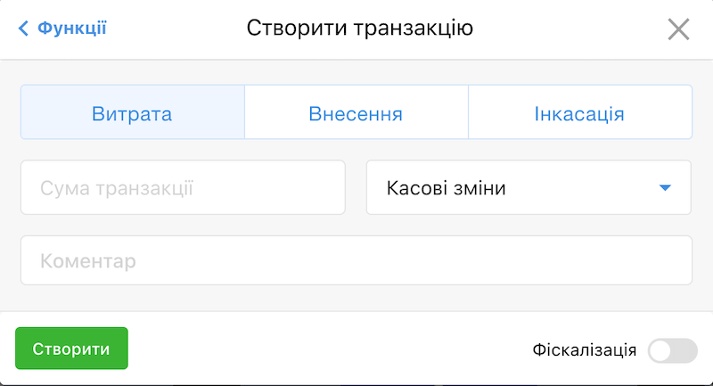Expand the Касові зміни dropdown

528,188
